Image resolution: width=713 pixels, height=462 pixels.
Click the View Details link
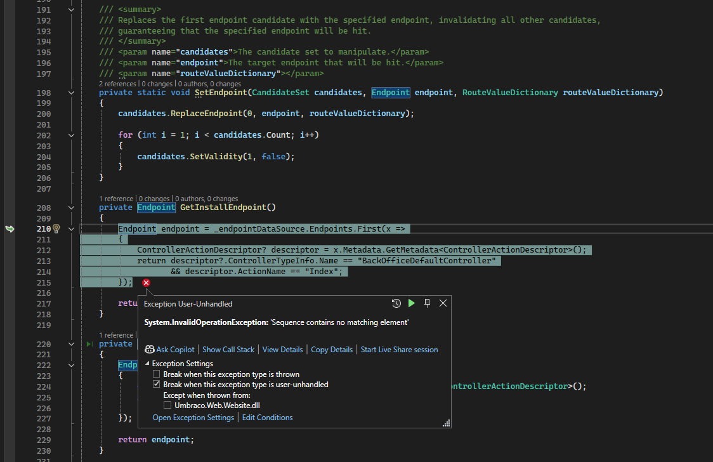(282, 350)
